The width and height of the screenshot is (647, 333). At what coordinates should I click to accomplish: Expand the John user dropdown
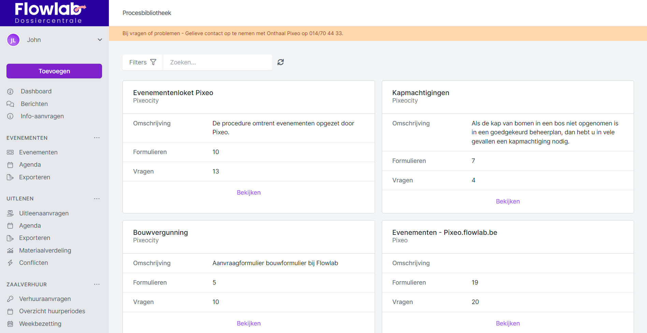point(100,40)
